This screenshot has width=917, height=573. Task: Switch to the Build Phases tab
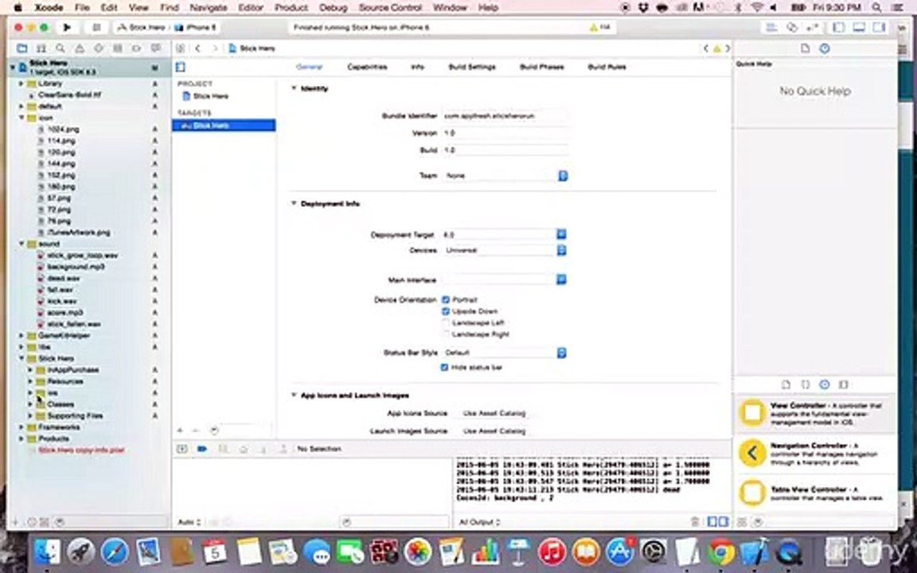[x=541, y=67]
